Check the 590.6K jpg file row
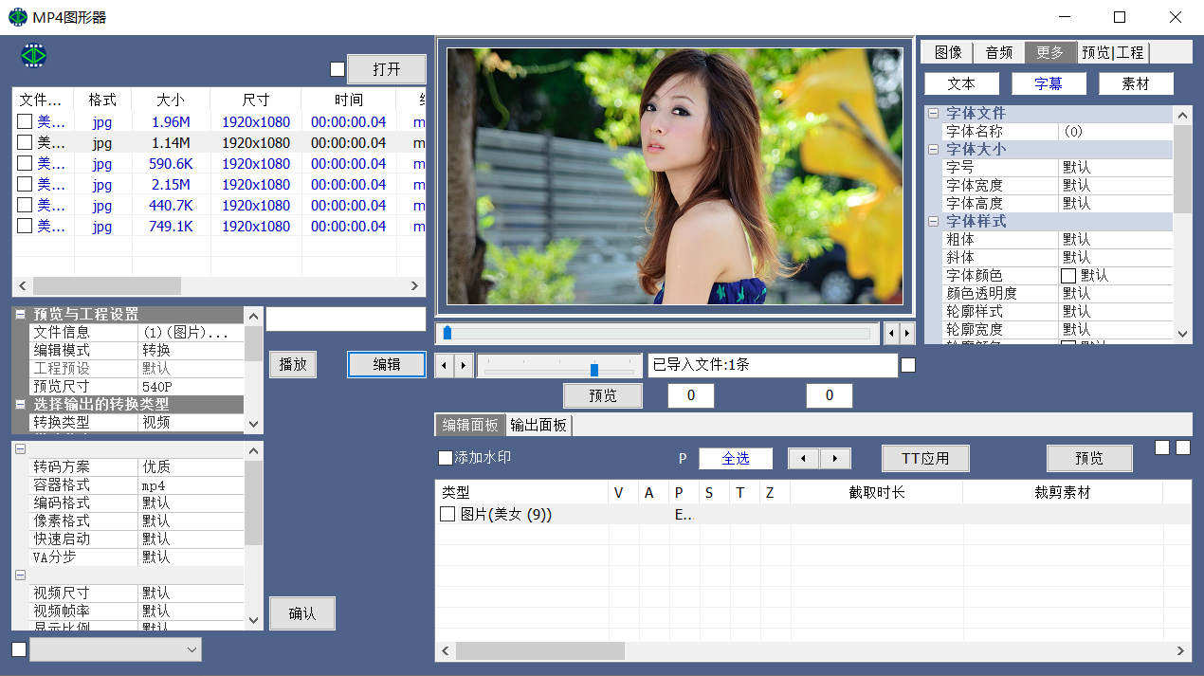The image size is (1204, 676). pos(26,163)
